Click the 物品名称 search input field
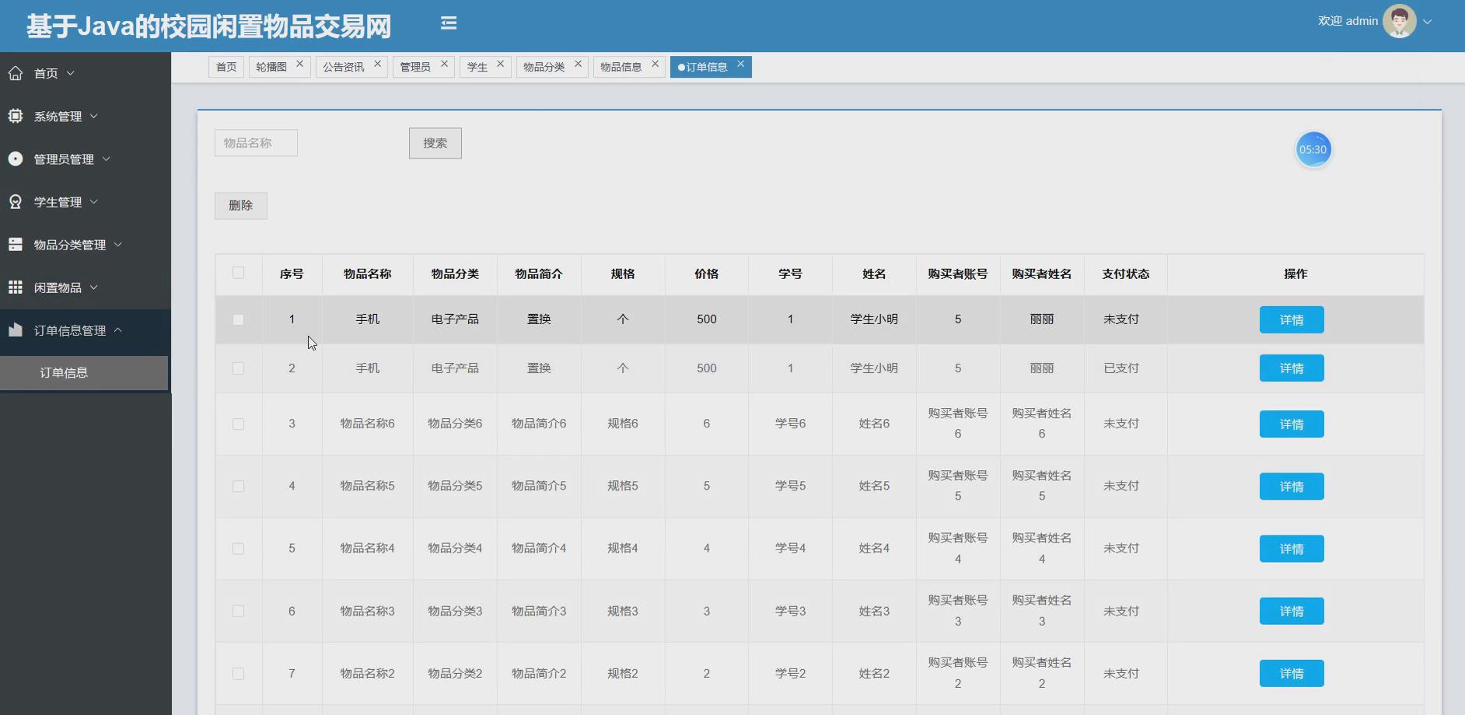This screenshot has width=1465, height=715. pos(256,143)
